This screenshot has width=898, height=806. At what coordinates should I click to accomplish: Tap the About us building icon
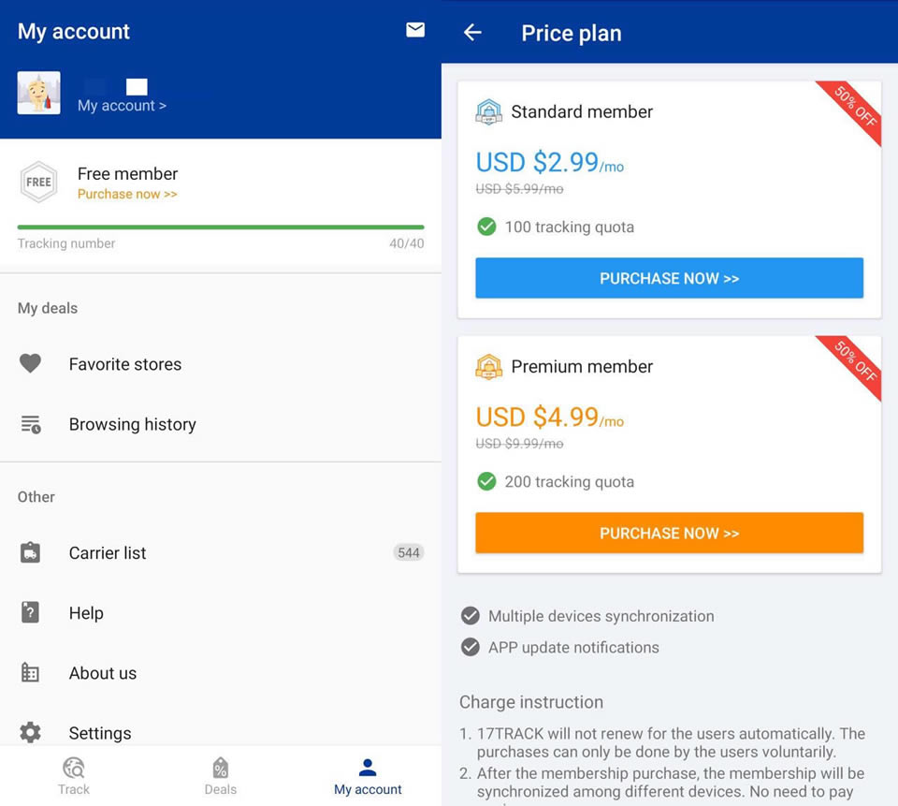pos(31,673)
